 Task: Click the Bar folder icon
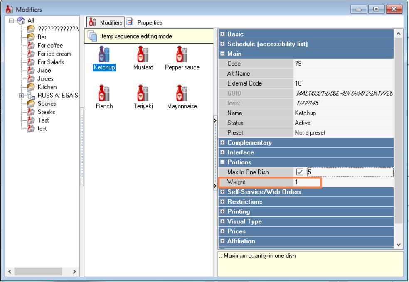coord(31,37)
